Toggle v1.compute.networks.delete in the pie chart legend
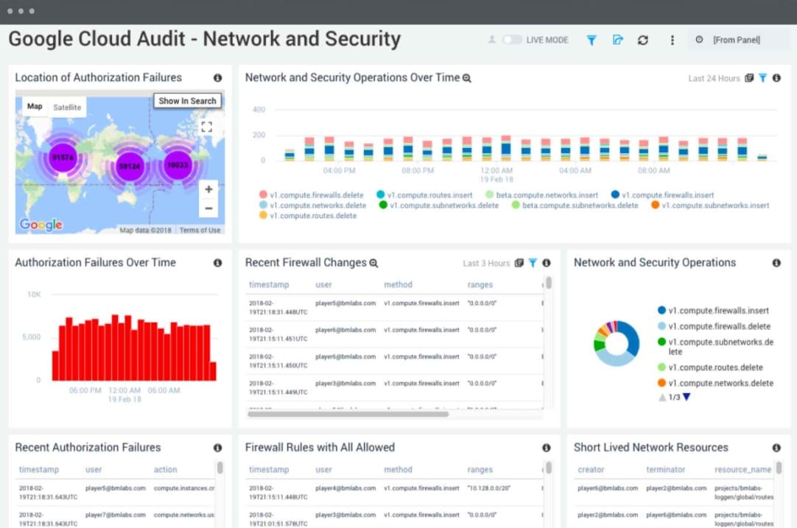 [x=715, y=383]
